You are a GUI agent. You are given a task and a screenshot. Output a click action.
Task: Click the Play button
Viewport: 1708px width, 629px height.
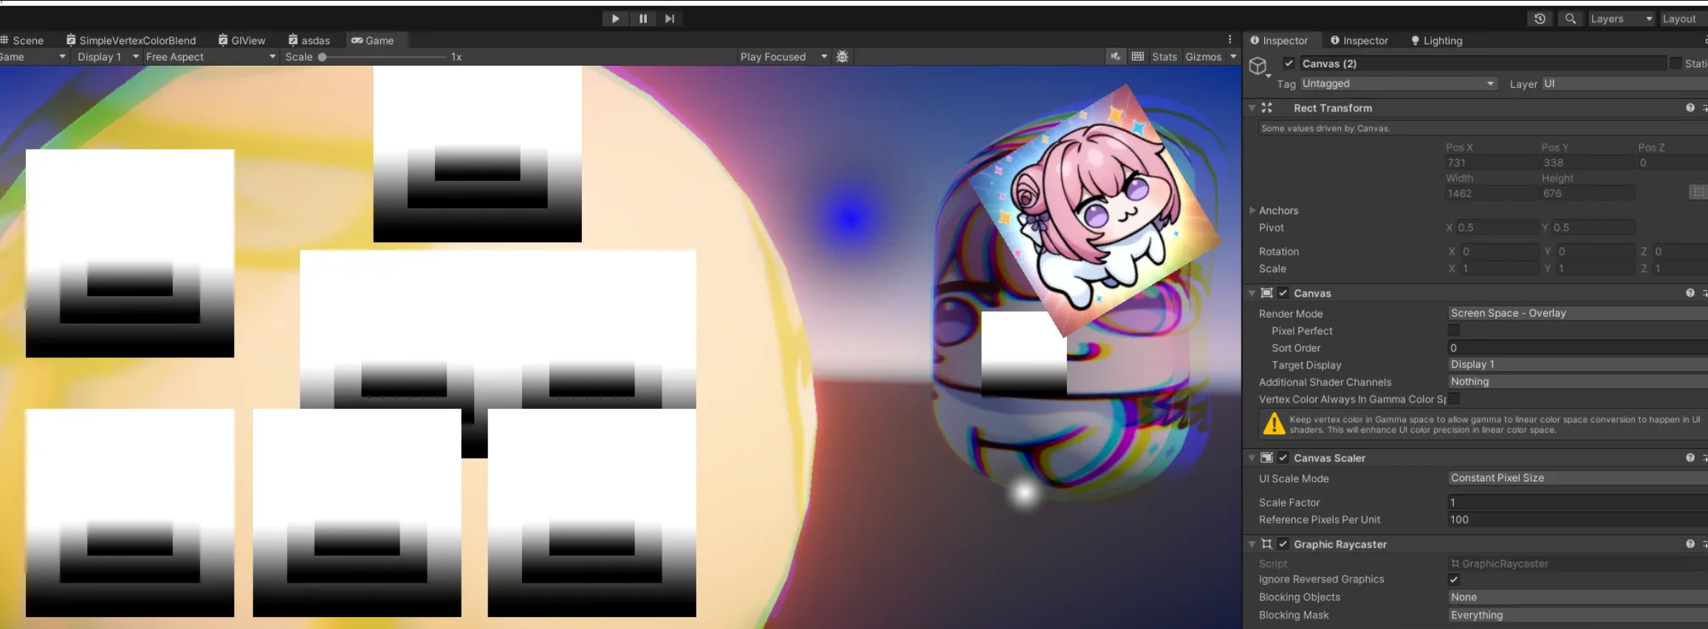pyautogui.click(x=615, y=18)
